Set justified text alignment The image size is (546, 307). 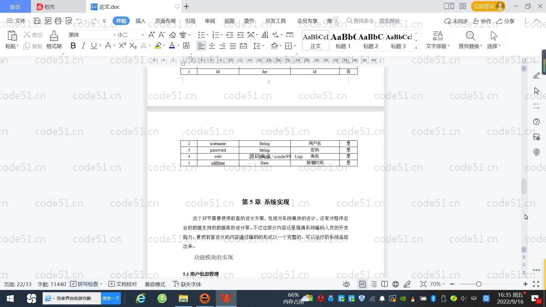(x=233, y=45)
